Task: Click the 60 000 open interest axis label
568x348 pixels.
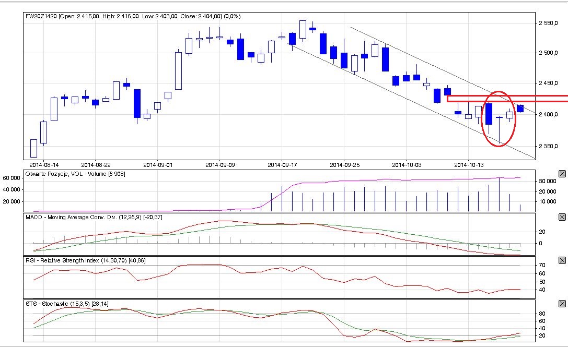Action: [x=11, y=178]
